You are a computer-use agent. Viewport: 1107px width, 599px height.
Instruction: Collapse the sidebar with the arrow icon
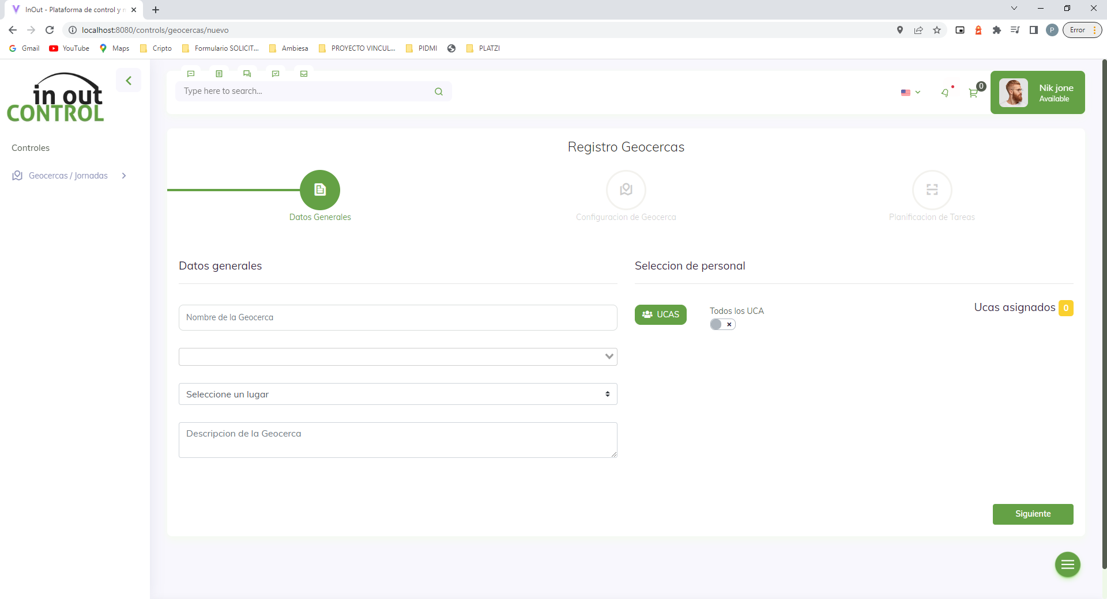129,81
